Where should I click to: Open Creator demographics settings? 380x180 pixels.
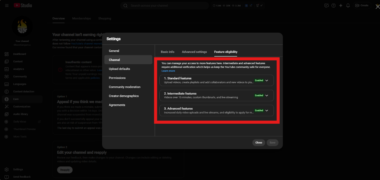click(128, 96)
